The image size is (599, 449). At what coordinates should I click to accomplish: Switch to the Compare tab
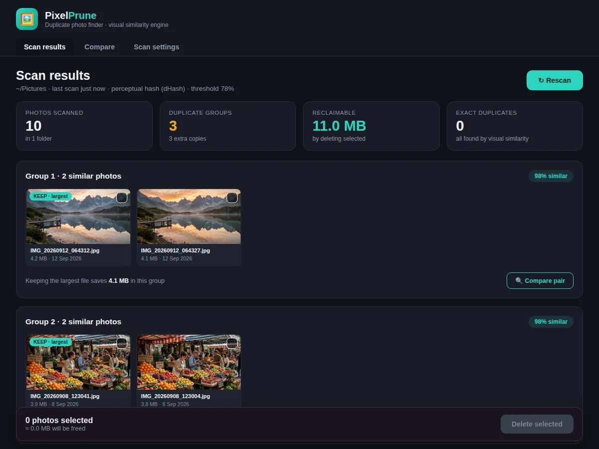(99, 47)
